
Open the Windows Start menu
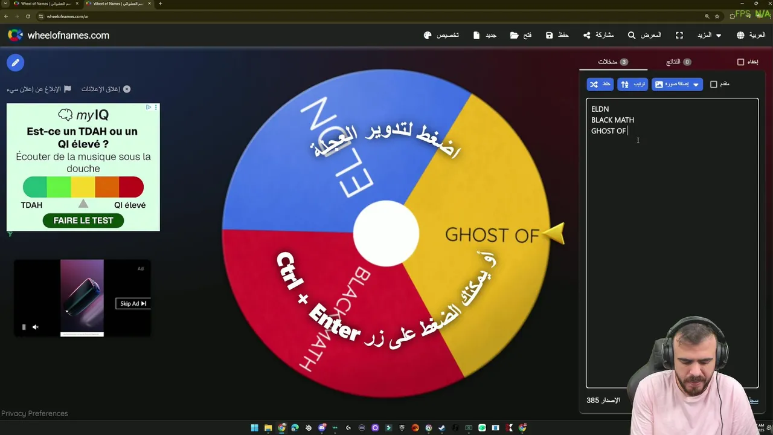click(254, 428)
